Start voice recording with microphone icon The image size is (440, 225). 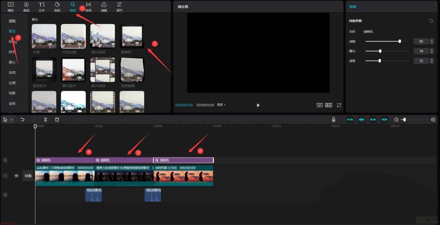pyautogui.click(x=333, y=120)
